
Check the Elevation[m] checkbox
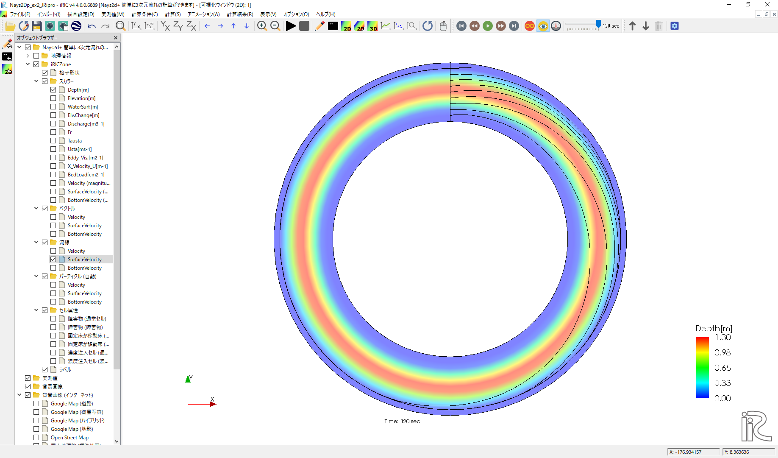[53, 98]
